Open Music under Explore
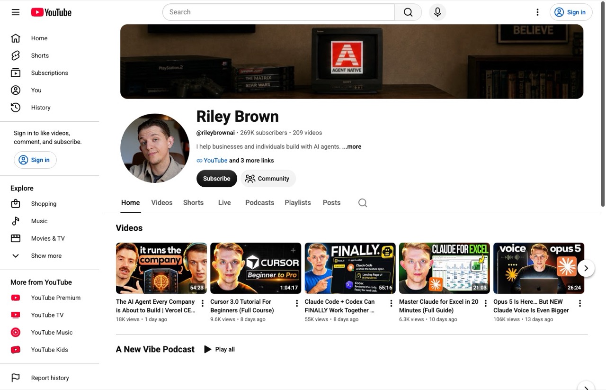 click(50, 221)
